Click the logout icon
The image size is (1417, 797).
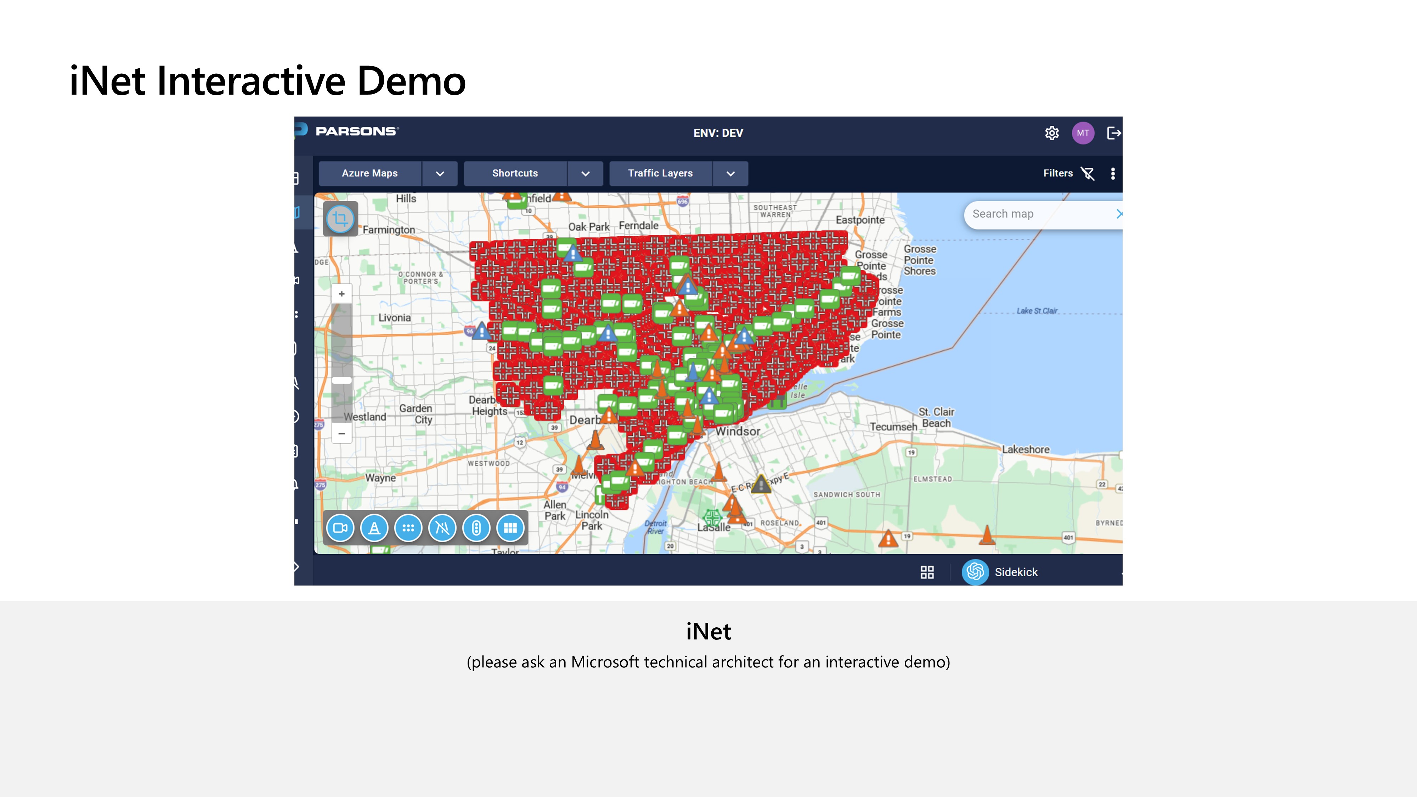(x=1113, y=133)
